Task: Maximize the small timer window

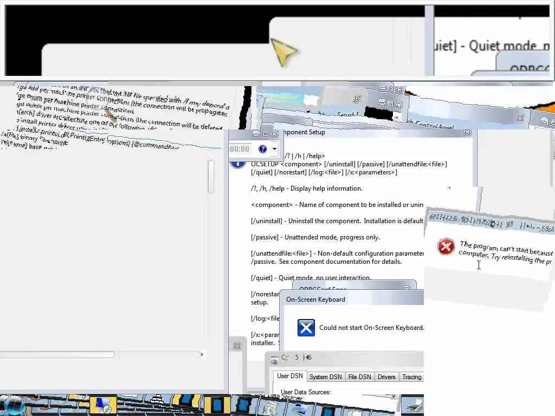Action: (265, 134)
